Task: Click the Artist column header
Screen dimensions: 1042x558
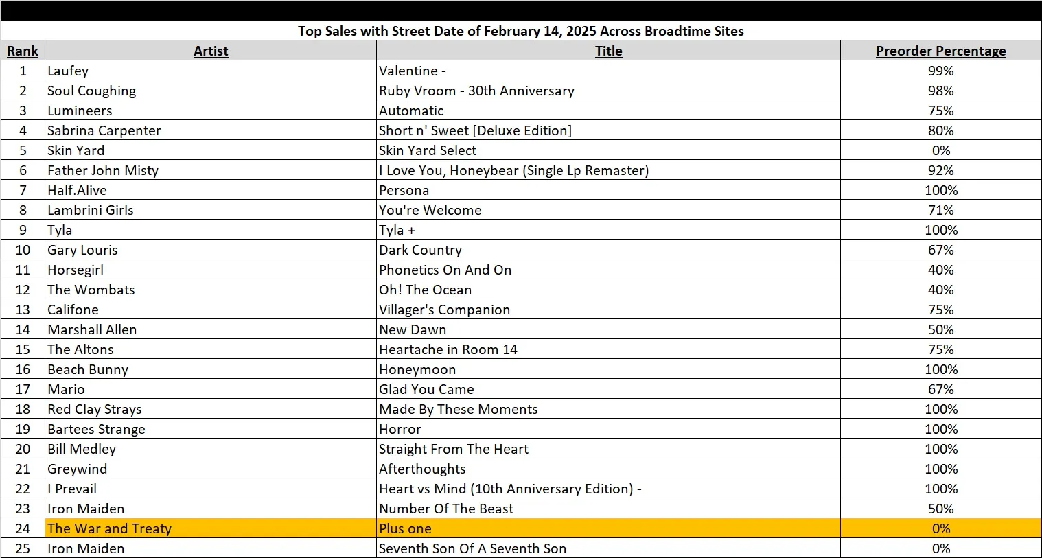Action: click(211, 51)
